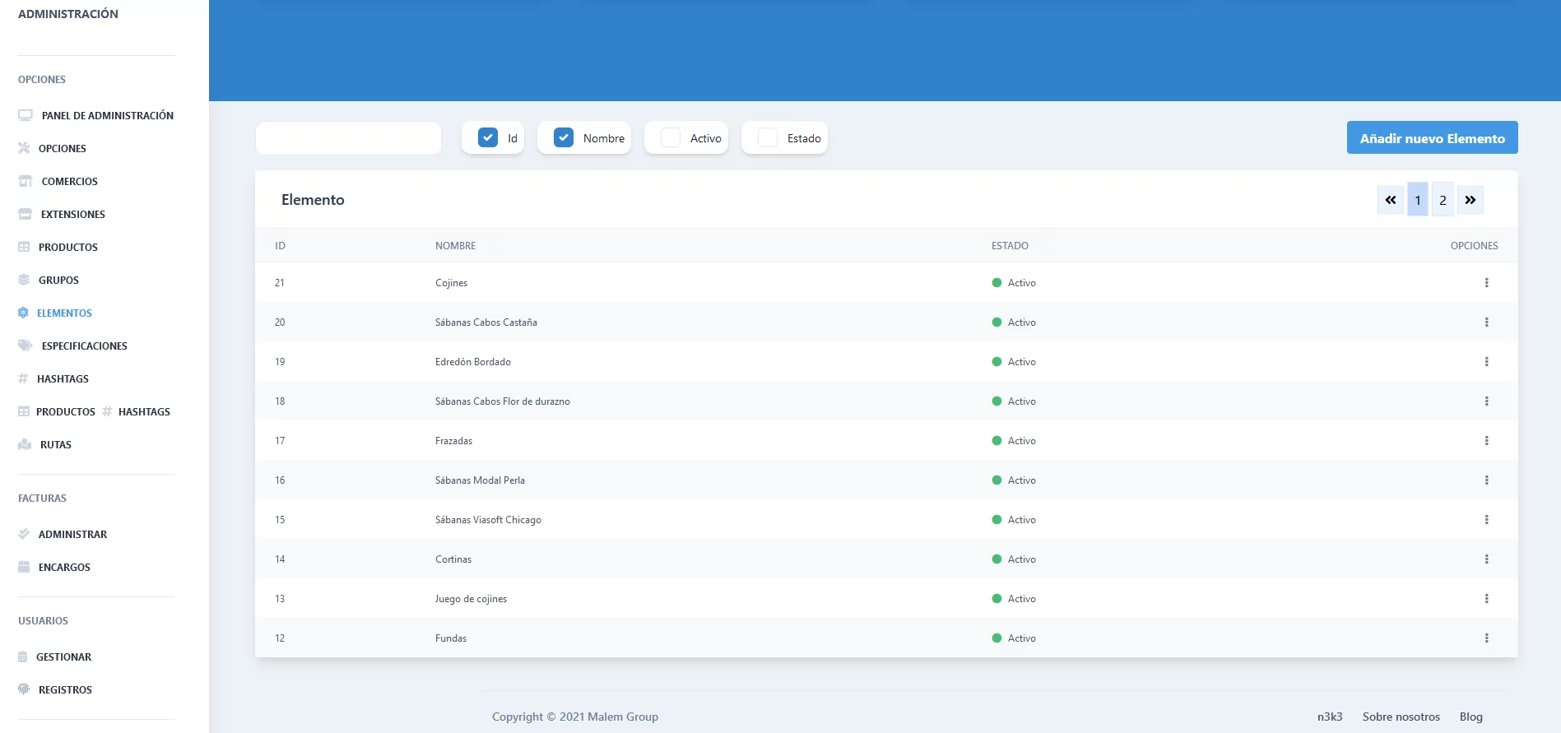Open Sobre nosotros footer link
This screenshot has height=733, width=1561.
[1401, 717]
